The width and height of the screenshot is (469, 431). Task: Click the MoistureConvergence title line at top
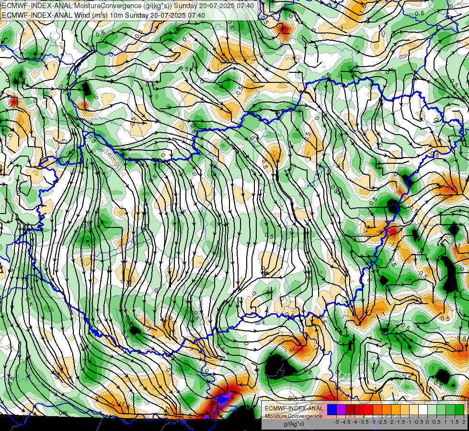coord(128,6)
